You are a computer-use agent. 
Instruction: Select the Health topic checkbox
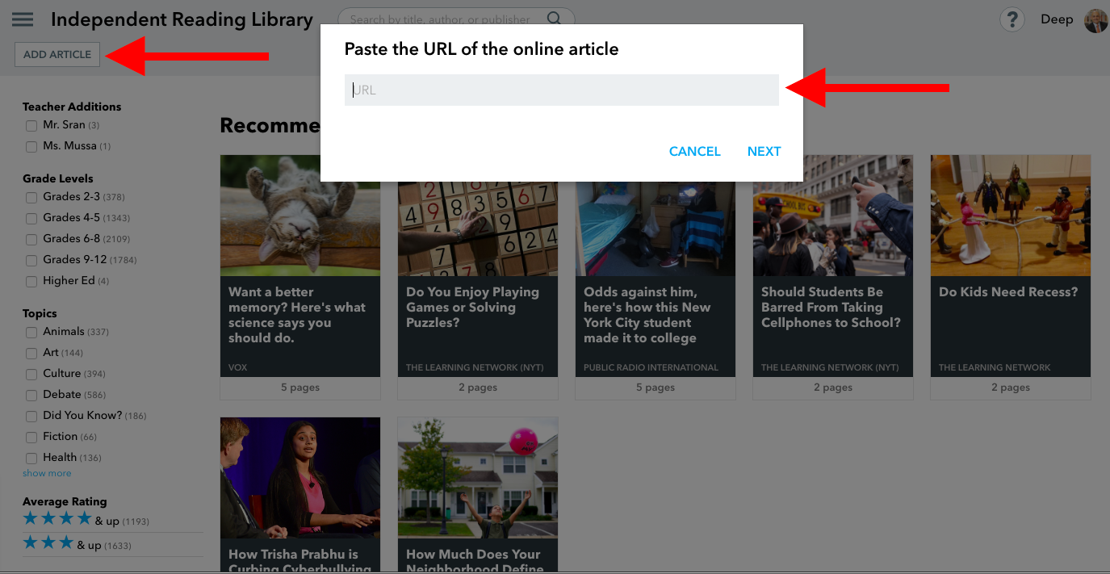[x=31, y=459]
